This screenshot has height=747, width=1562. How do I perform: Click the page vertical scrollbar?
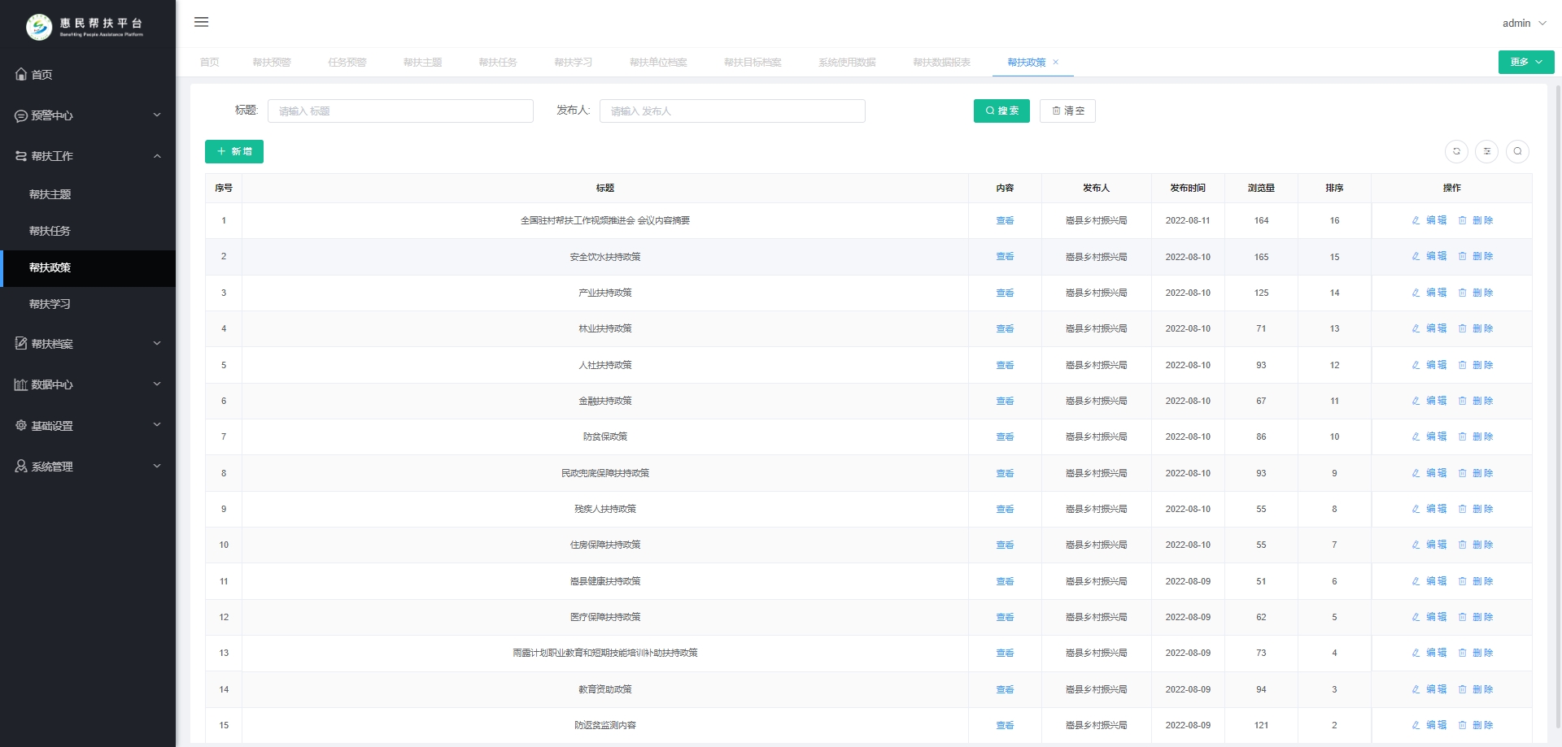pos(1558,406)
